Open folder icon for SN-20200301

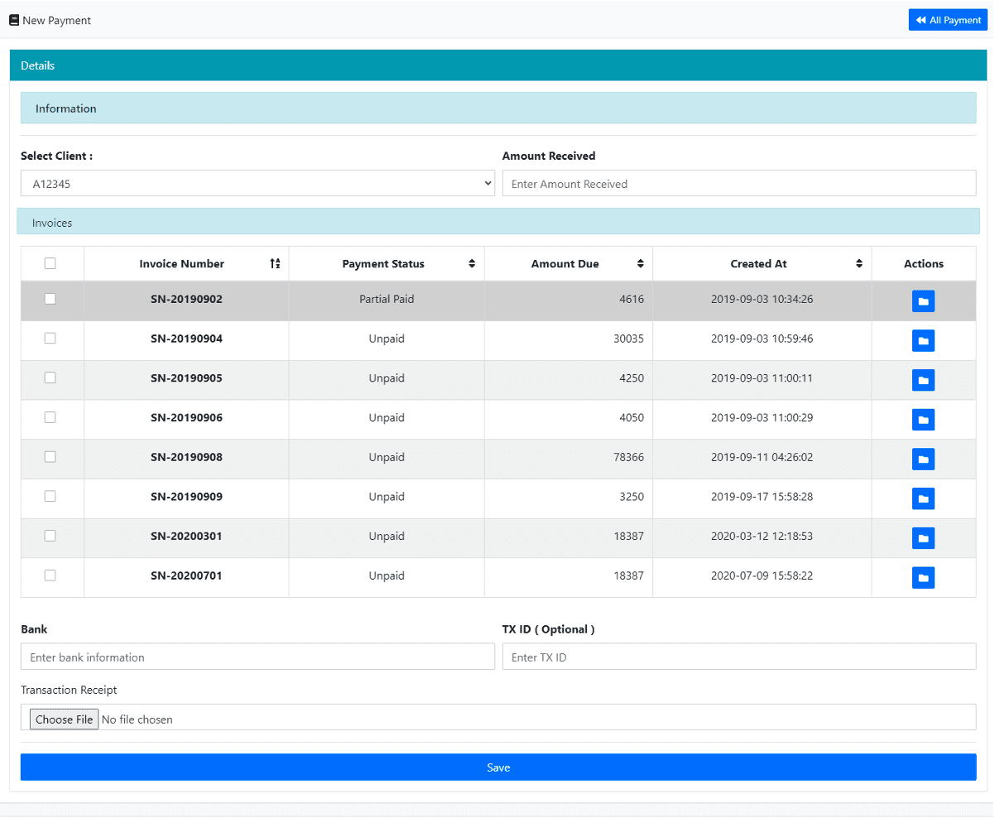tap(923, 538)
